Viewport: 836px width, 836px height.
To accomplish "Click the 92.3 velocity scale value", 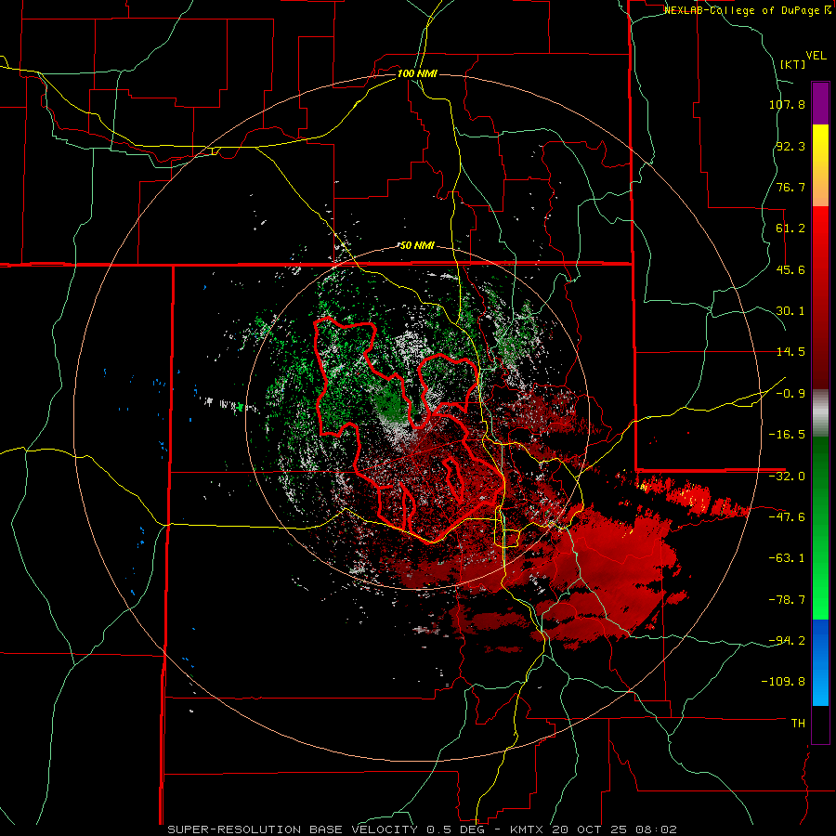I will (x=790, y=146).
